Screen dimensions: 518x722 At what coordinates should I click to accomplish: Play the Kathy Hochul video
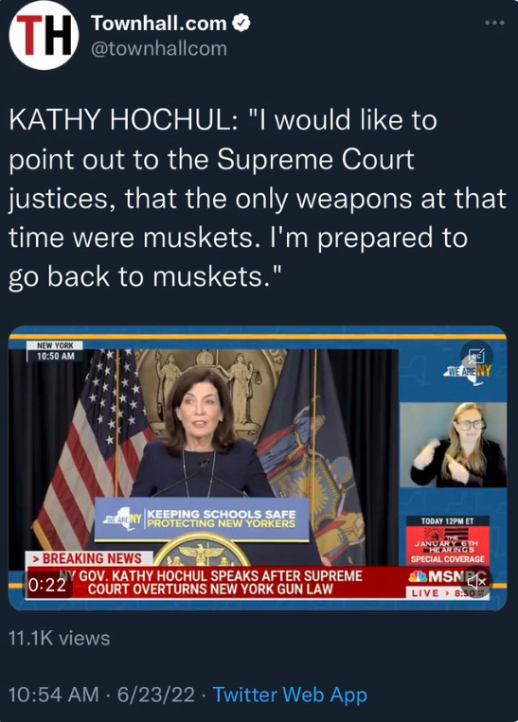click(x=258, y=468)
